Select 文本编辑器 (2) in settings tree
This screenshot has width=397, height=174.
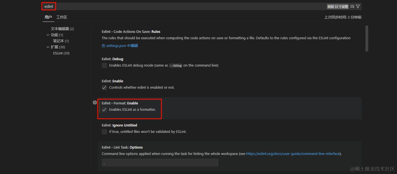click(x=62, y=29)
